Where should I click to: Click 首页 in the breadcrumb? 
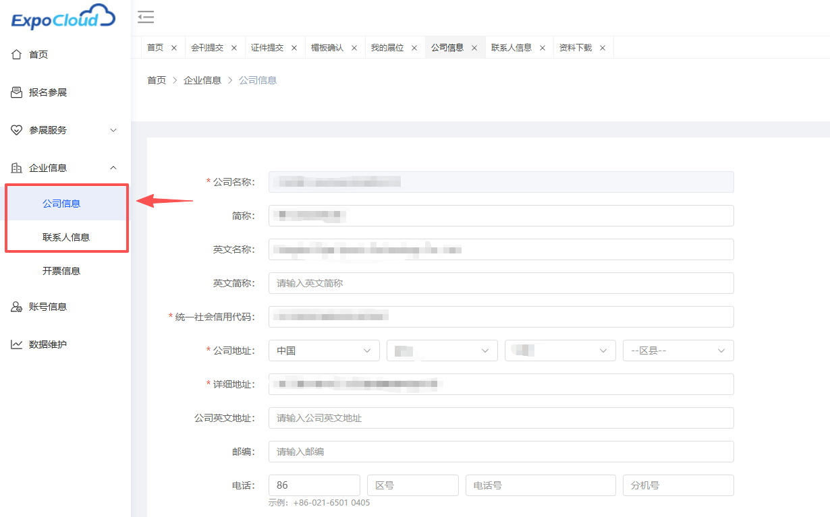coord(157,80)
